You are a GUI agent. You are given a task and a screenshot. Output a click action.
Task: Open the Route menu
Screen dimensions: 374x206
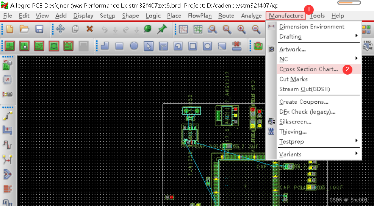pos(226,16)
